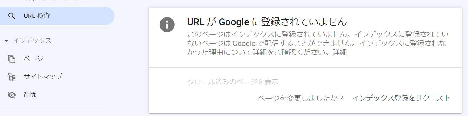
Task: Click the magnifier icon beside URL 検査
Action: pos(12,16)
